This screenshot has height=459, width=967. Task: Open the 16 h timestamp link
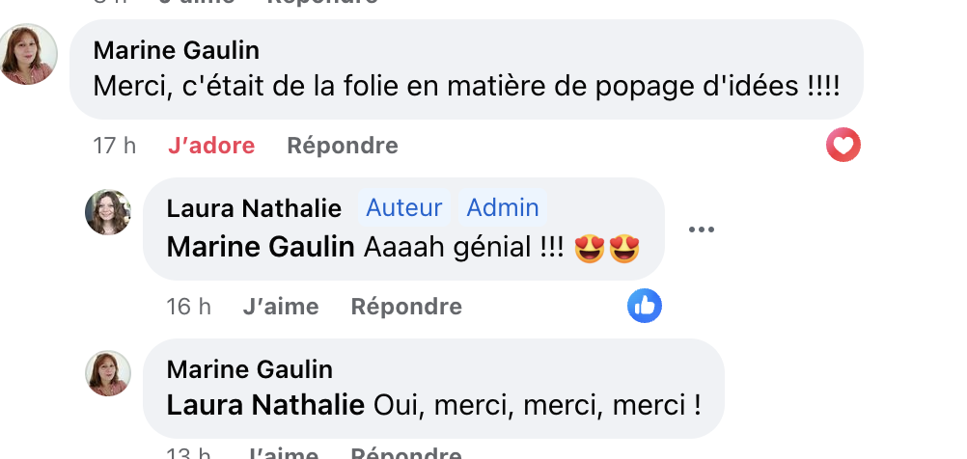click(x=188, y=307)
